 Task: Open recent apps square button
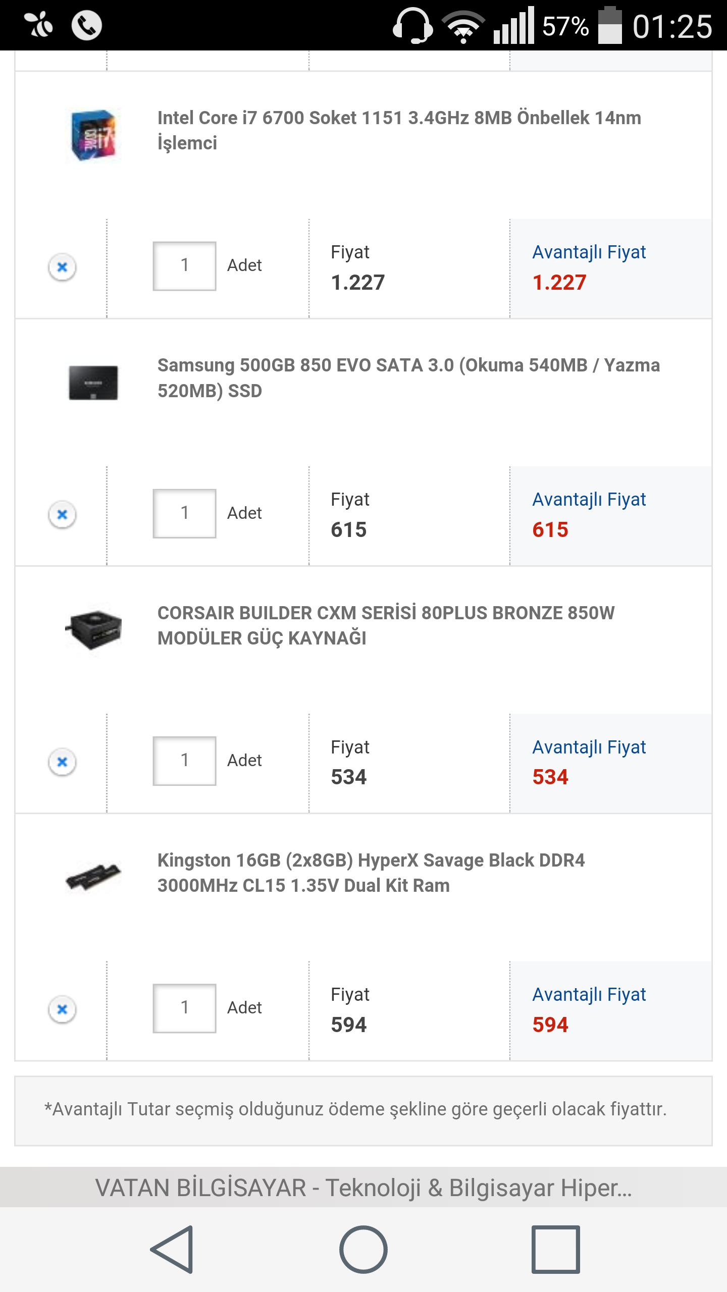click(x=555, y=1250)
